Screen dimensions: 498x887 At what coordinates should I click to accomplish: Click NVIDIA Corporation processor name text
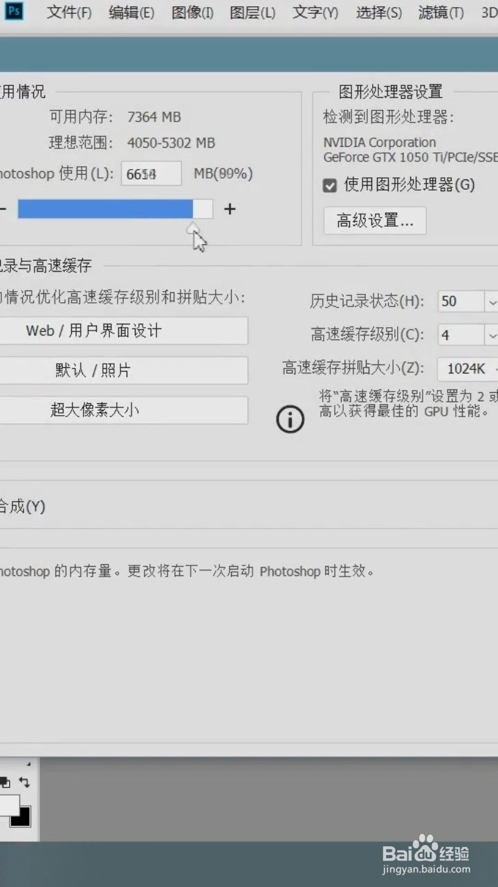click(x=380, y=142)
